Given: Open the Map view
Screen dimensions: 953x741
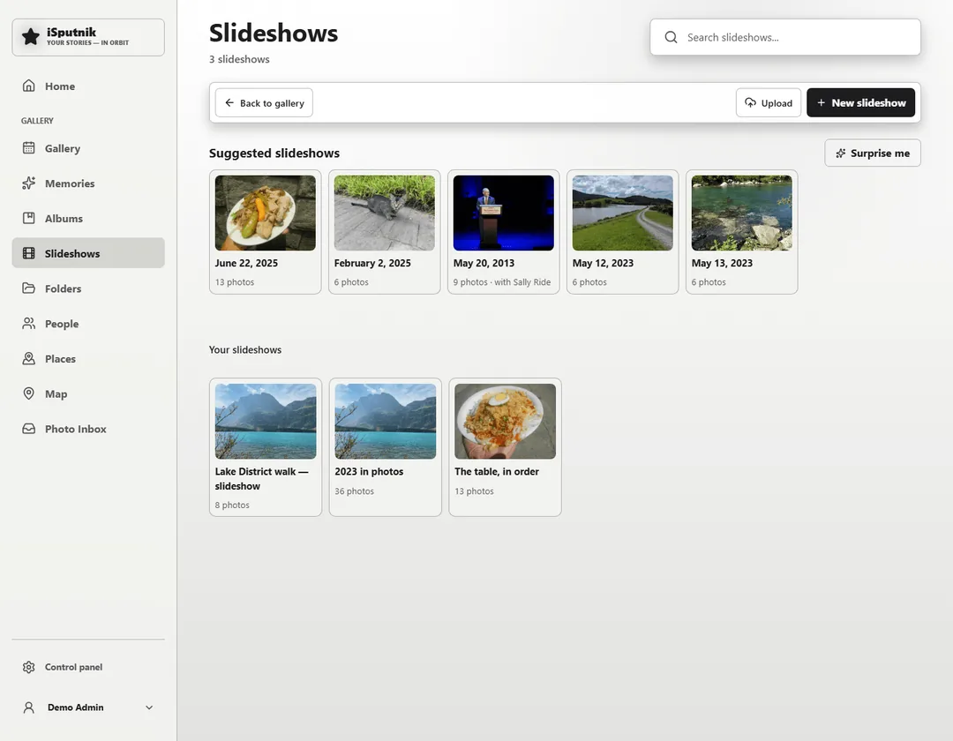Looking at the screenshot, I should coord(88,393).
